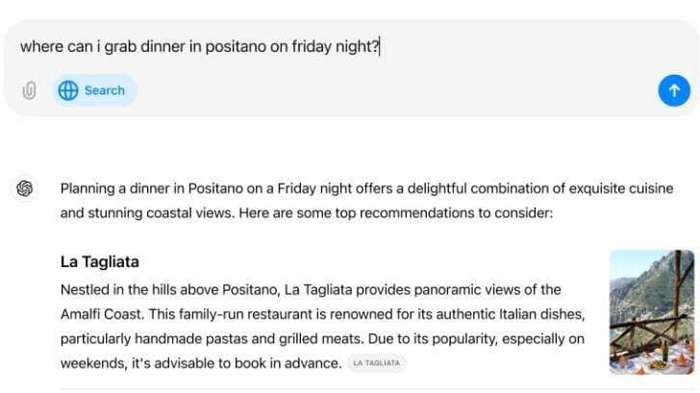The width and height of the screenshot is (700, 393).
Task: Click the globe icon in Search pill
Action: coord(68,90)
